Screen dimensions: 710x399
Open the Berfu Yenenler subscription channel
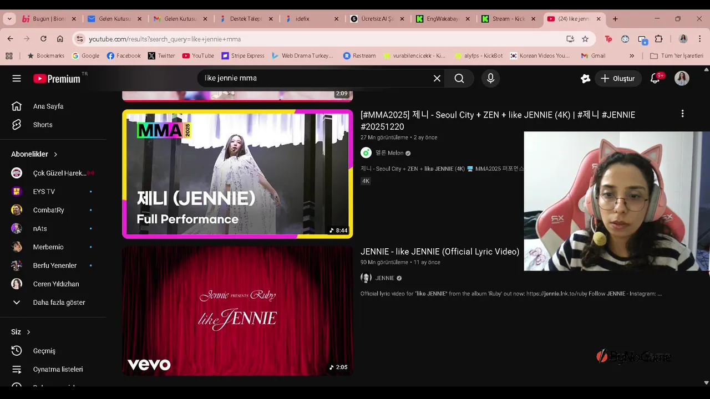point(53,265)
